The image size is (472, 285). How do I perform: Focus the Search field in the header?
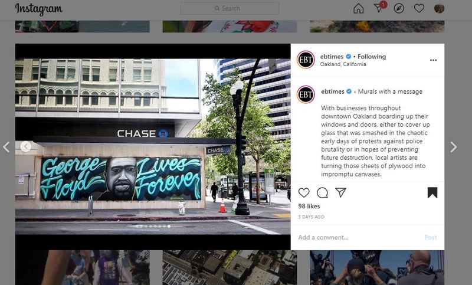pyautogui.click(x=230, y=8)
